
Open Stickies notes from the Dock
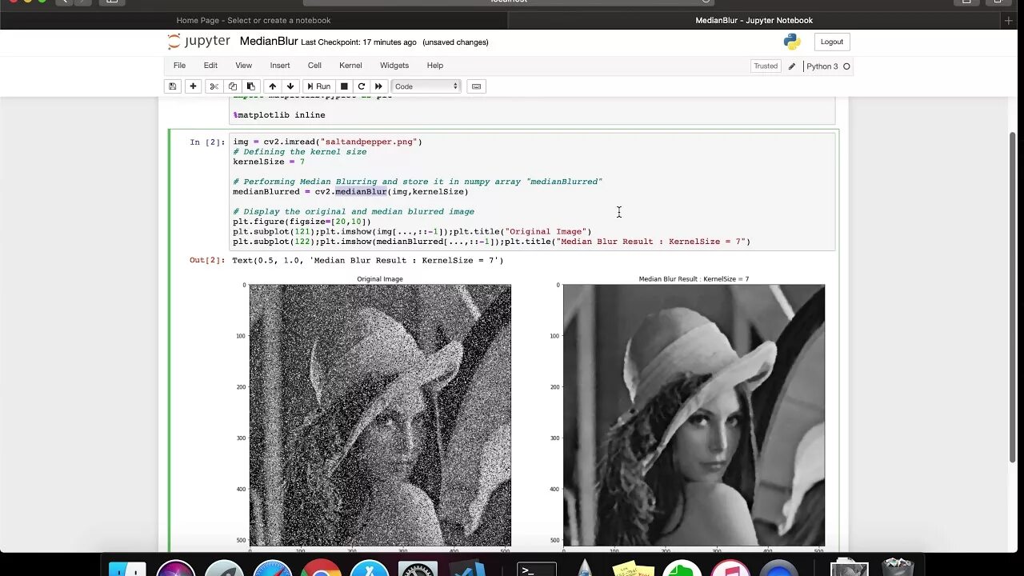(634, 568)
